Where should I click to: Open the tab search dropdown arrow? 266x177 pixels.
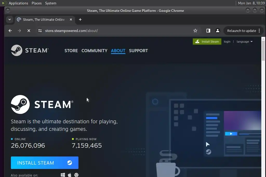[x=10, y=19]
